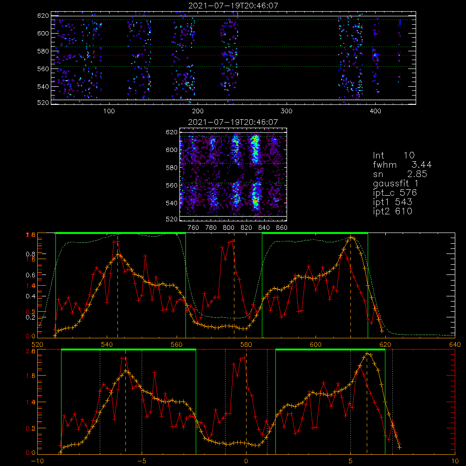466x466 pixels.
Task: Click white y-axis label 0.4 of upper profile plot
Action: pyautogui.click(x=31, y=296)
